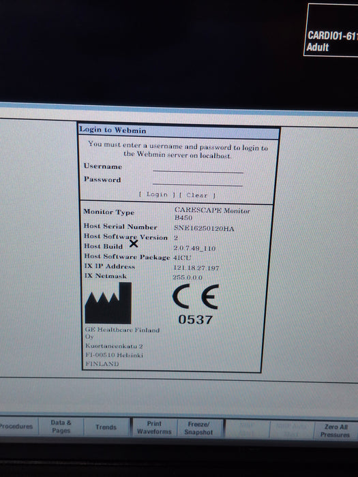Submit with the Login button

(157, 194)
